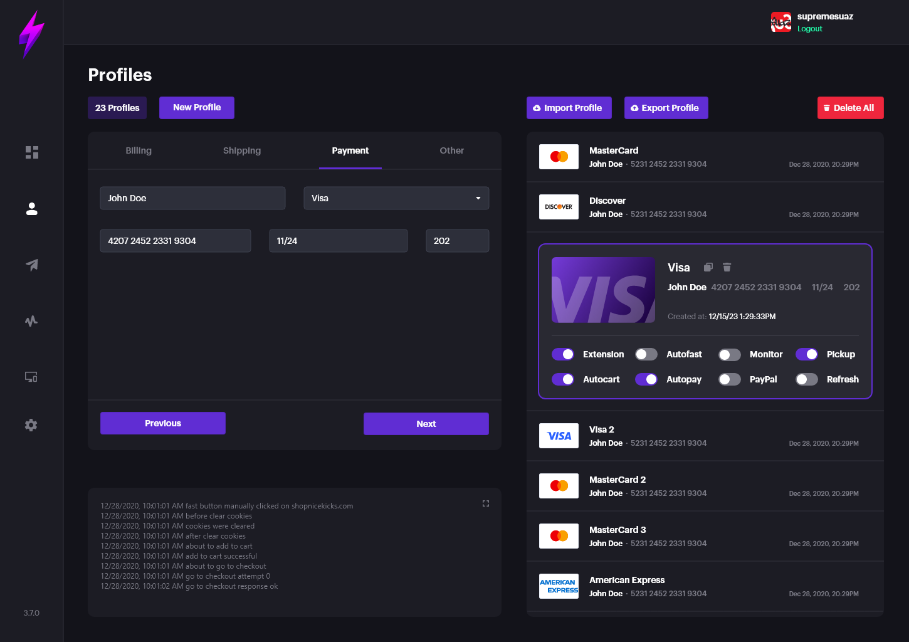Click the log line 'go to checkout response ok'
The height and width of the screenshot is (642, 909).
click(189, 586)
